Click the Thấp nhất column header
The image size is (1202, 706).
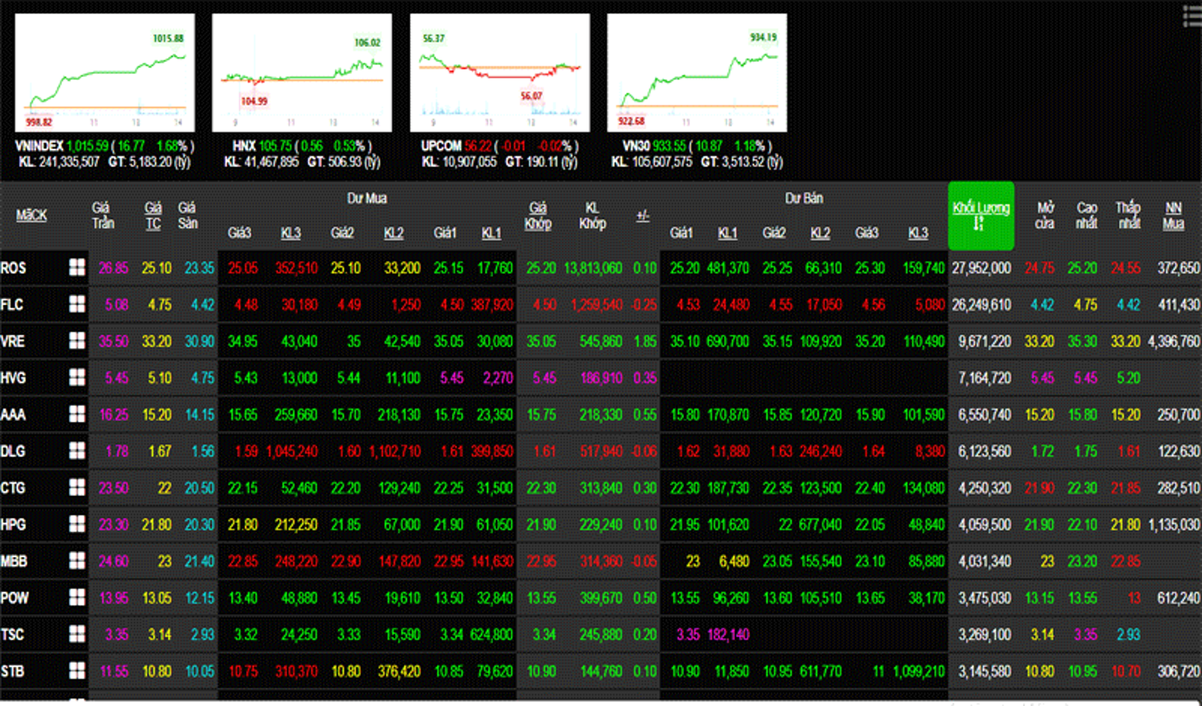pos(1128,216)
